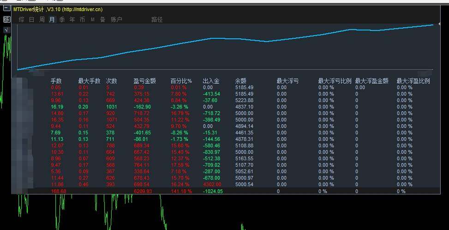Screen dimensions: 449x230
Task: Click the balance value 5163.55
Action: [244, 158]
